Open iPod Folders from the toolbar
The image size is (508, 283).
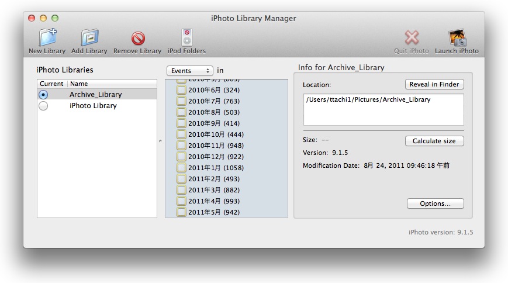(x=186, y=39)
